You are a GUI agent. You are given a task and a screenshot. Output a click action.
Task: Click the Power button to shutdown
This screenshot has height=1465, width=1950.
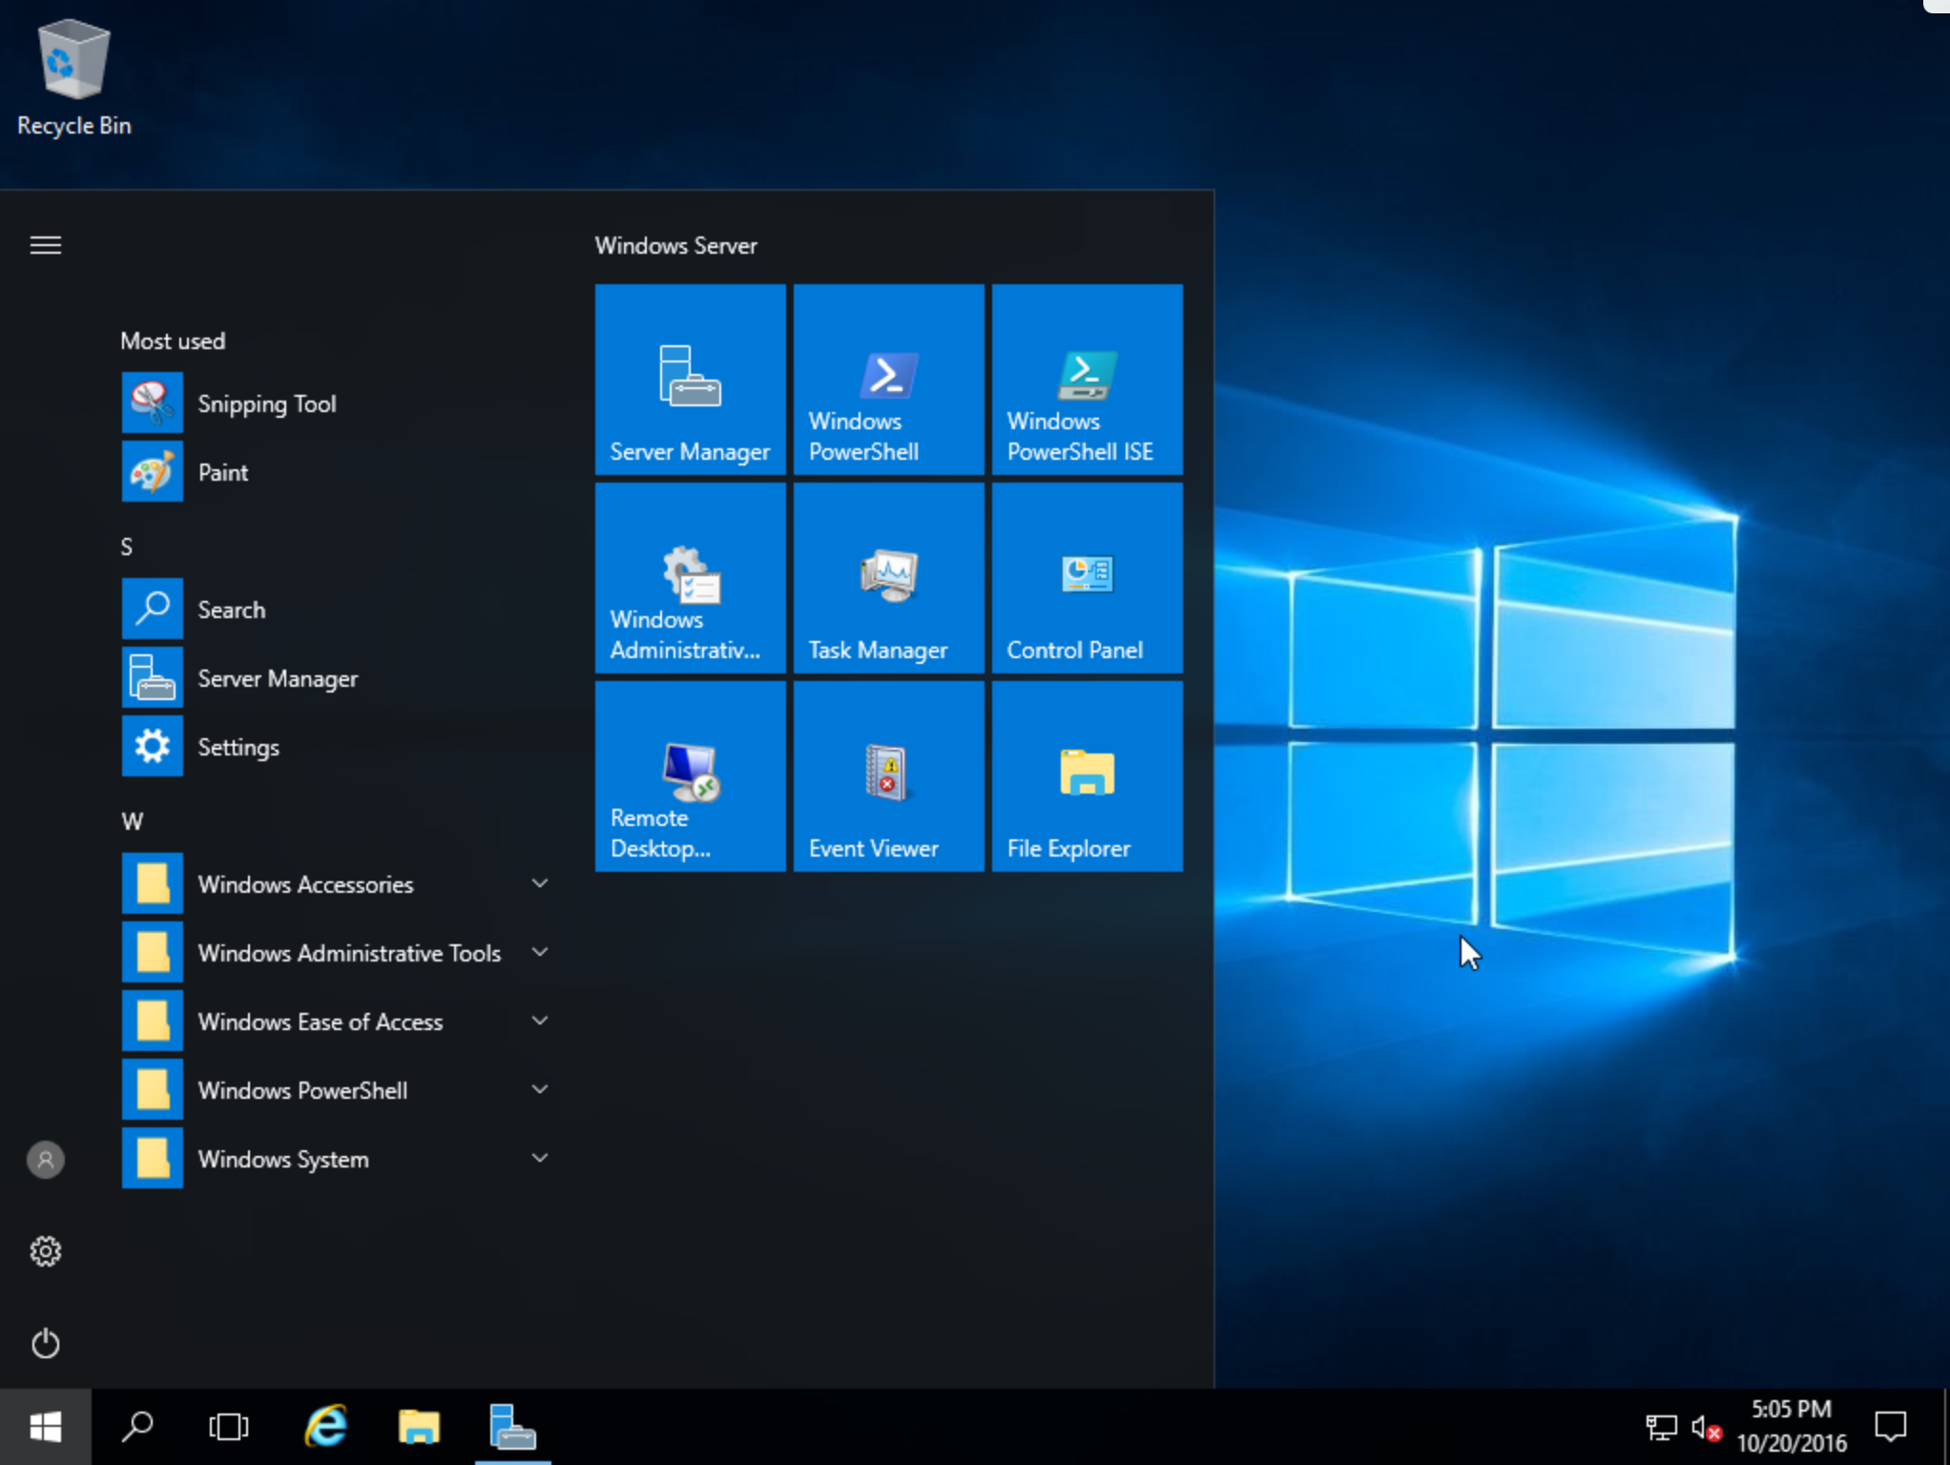[x=45, y=1344]
